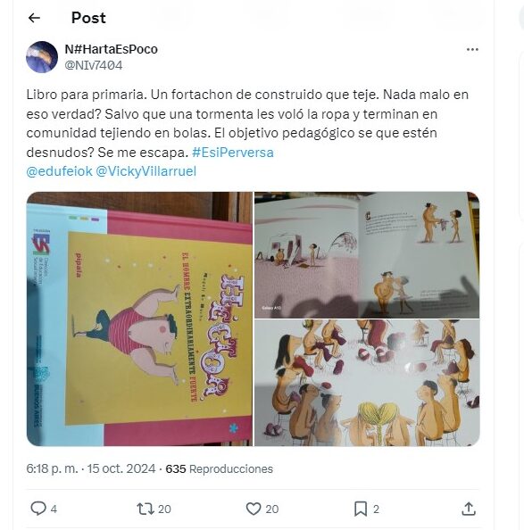Bookmark the post with the bookmark icon
524x530 pixels.
coord(361,509)
